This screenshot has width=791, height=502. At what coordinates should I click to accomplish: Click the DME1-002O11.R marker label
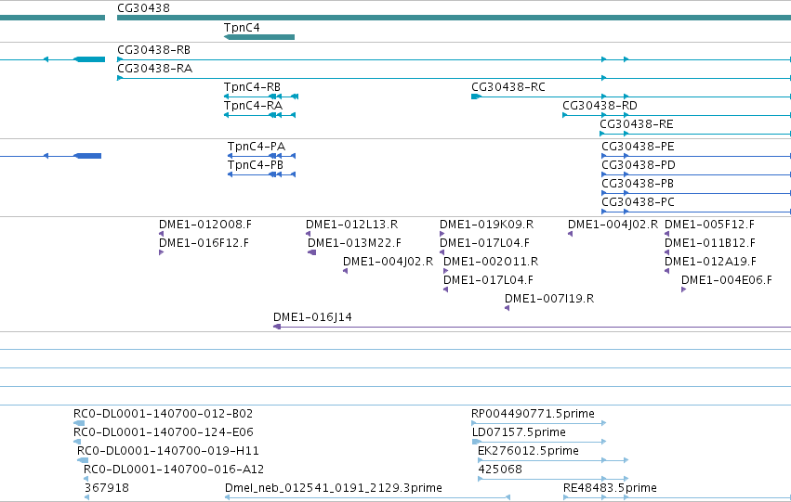click(491, 262)
